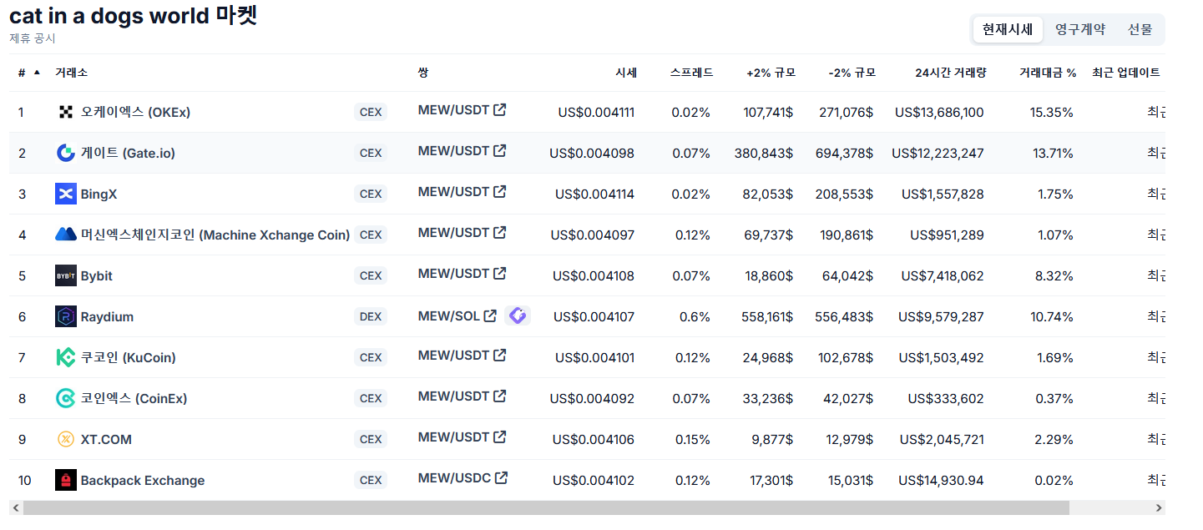
Task: Sort by 거래소 column header
Action: point(71,73)
